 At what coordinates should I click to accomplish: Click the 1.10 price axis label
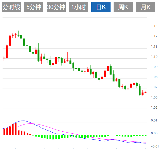tap(154, 57)
